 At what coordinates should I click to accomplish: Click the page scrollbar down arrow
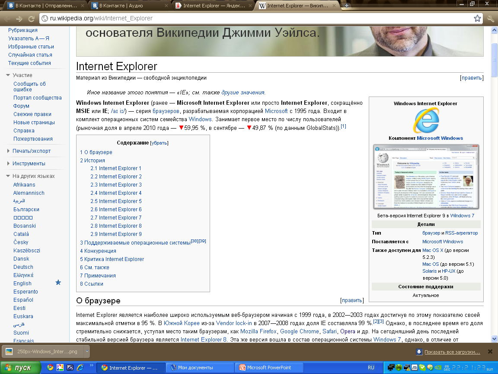click(x=494, y=339)
